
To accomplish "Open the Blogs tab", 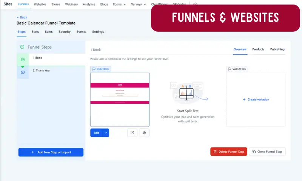I will coord(104,4).
